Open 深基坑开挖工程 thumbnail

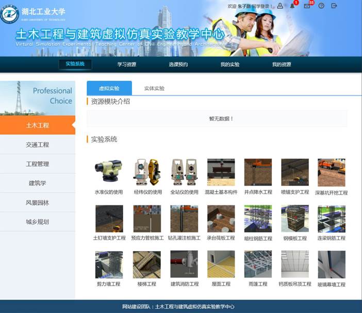click(x=331, y=172)
